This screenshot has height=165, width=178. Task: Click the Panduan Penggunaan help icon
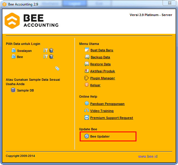click(x=87, y=103)
